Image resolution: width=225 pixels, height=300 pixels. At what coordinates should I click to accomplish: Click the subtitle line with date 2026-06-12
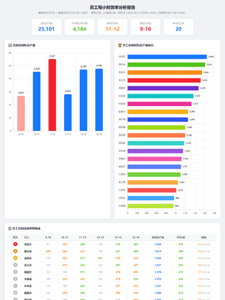point(112,13)
